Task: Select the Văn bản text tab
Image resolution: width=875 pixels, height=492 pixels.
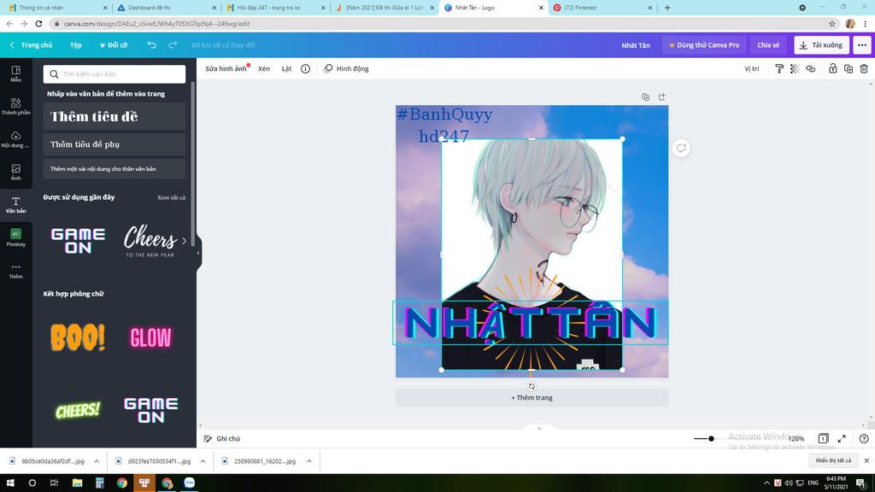Action: pyautogui.click(x=15, y=205)
